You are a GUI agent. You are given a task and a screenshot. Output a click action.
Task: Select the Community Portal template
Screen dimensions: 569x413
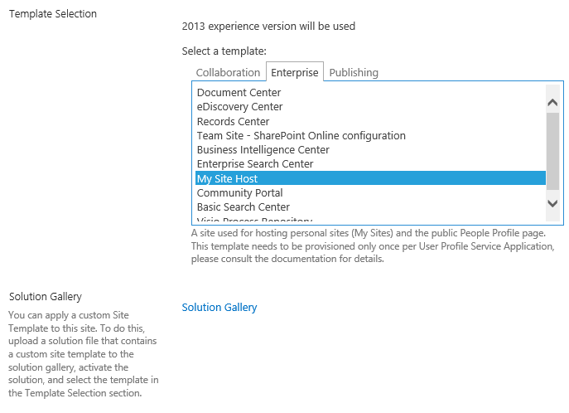(x=370, y=192)
